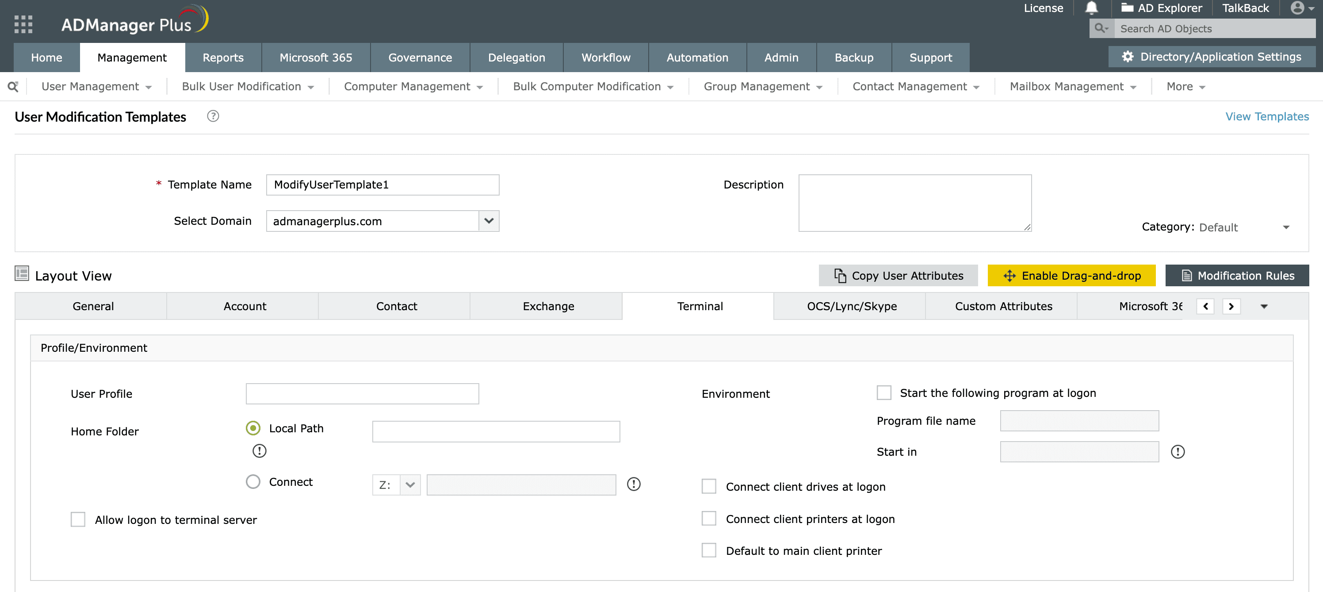
Task: Click the help question mark next to User Modification Templates
Action: tap(213, 116)
